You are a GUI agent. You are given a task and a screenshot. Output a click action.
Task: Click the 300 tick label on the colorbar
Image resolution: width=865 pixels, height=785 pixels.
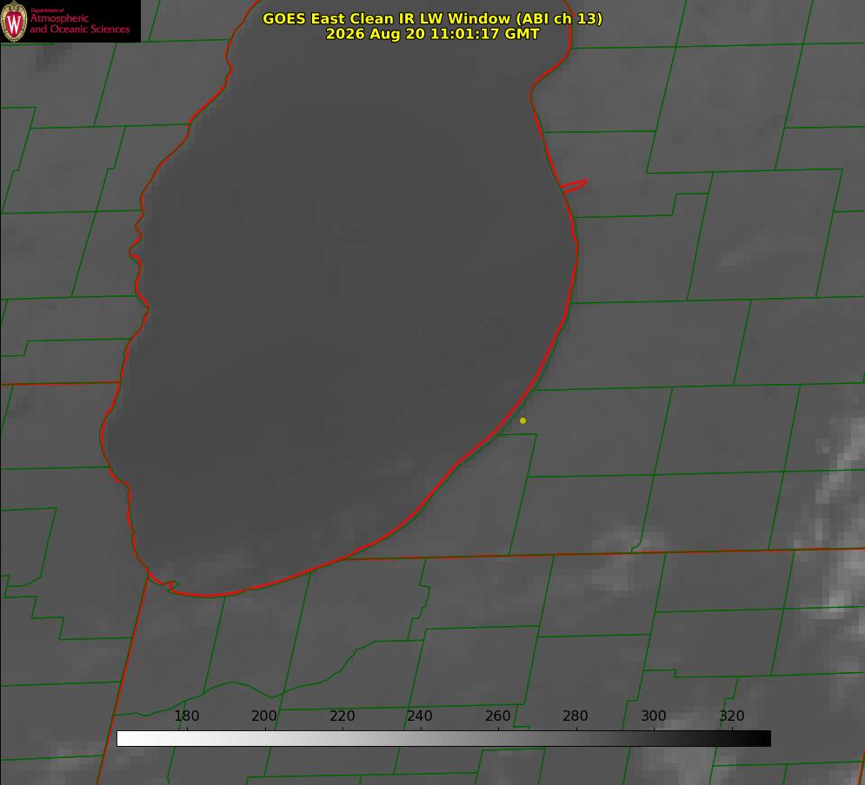point(653,716)
